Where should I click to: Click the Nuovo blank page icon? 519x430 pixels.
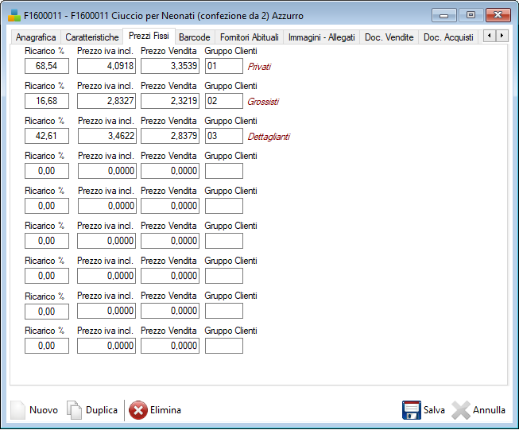pos(17,410)
